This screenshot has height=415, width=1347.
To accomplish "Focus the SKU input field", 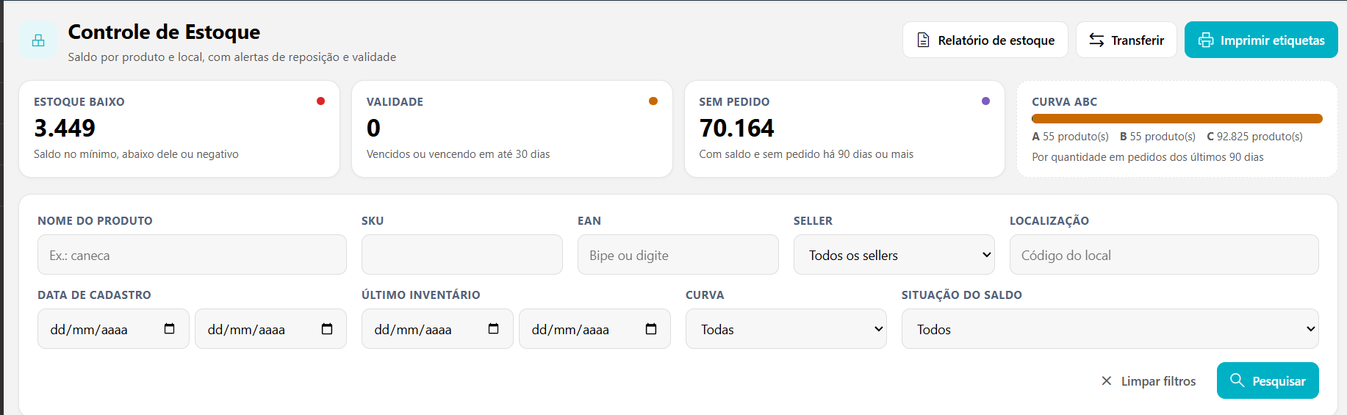I will click(x=462, y=255).
